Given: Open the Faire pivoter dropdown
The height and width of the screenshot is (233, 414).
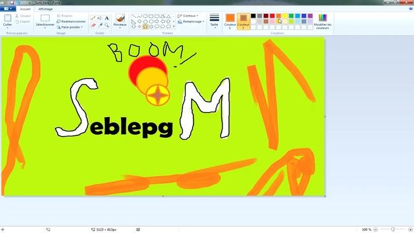Looking at the screenshot, I should (x=70, y=27).
